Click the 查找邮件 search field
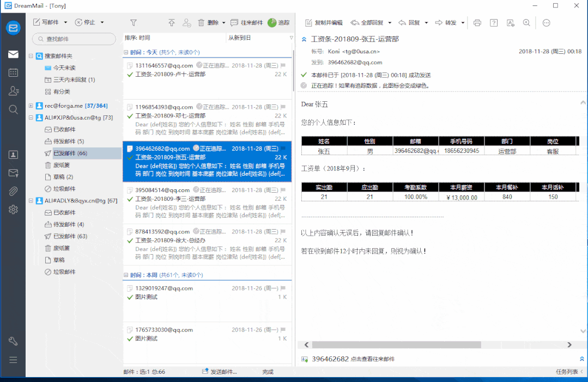The height and width of the screenshot is (382, 588). pos(74,39)
